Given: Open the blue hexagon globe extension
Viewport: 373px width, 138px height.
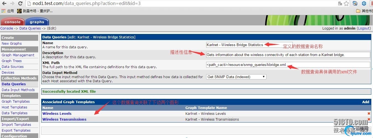Looking at the screenshot, I should pyautogui.click(x=364, y=4).
